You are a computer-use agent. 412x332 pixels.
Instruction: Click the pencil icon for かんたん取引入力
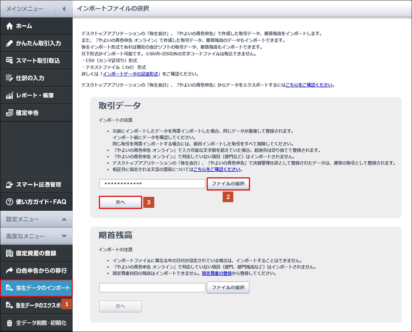click(10, 43)
